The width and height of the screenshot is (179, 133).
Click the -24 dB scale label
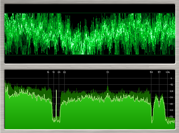point(171,91)
